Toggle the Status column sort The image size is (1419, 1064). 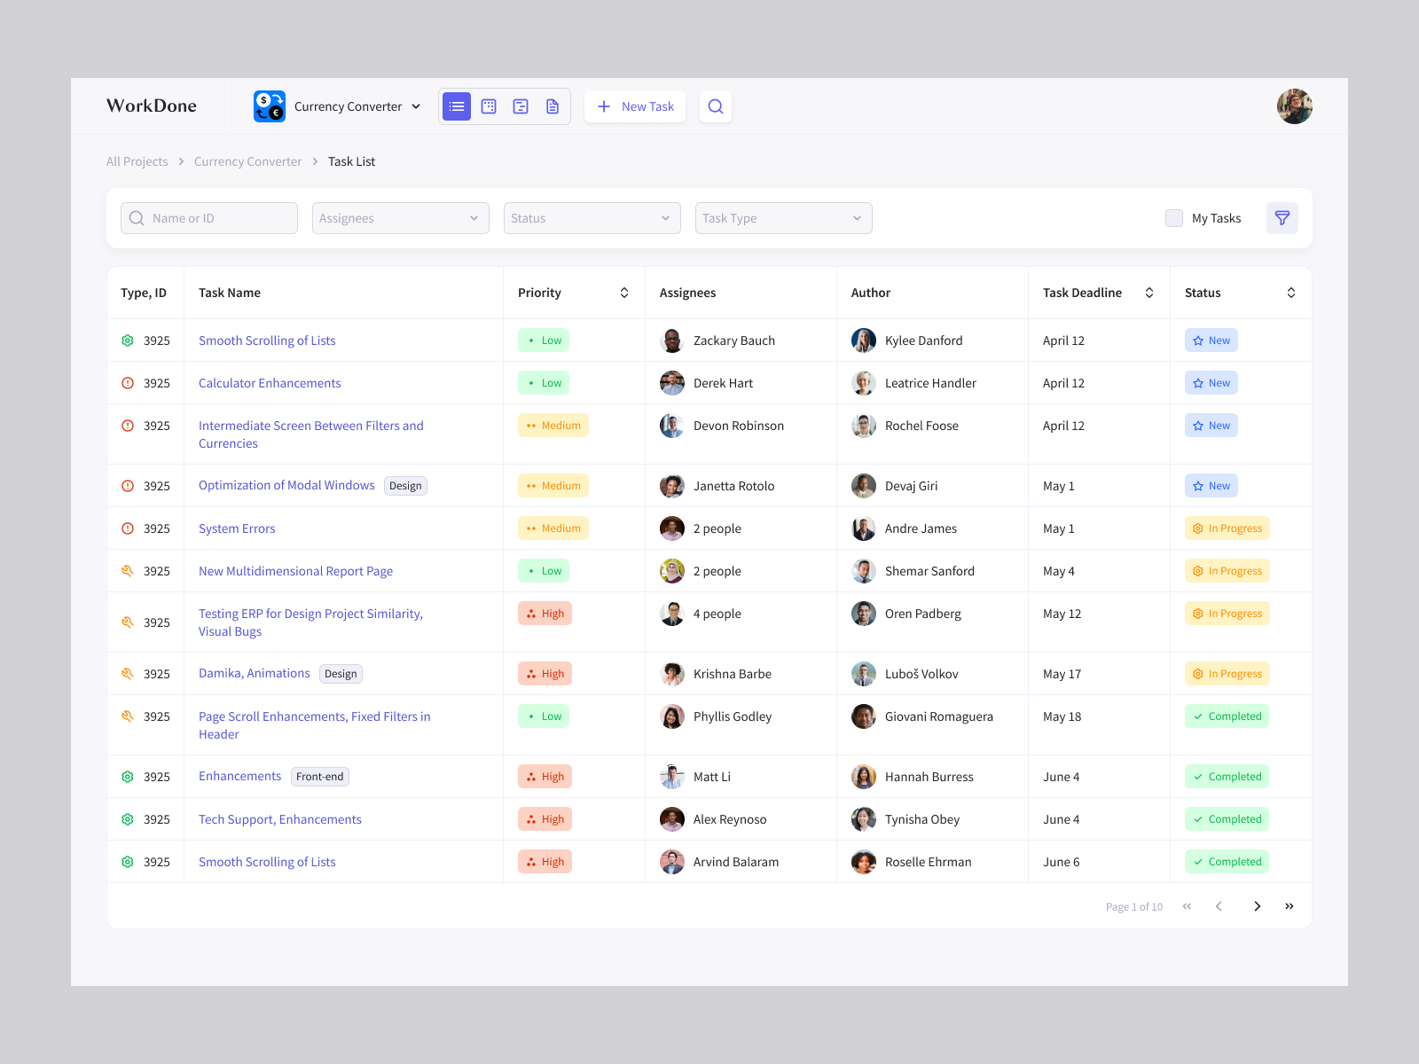1292,292
